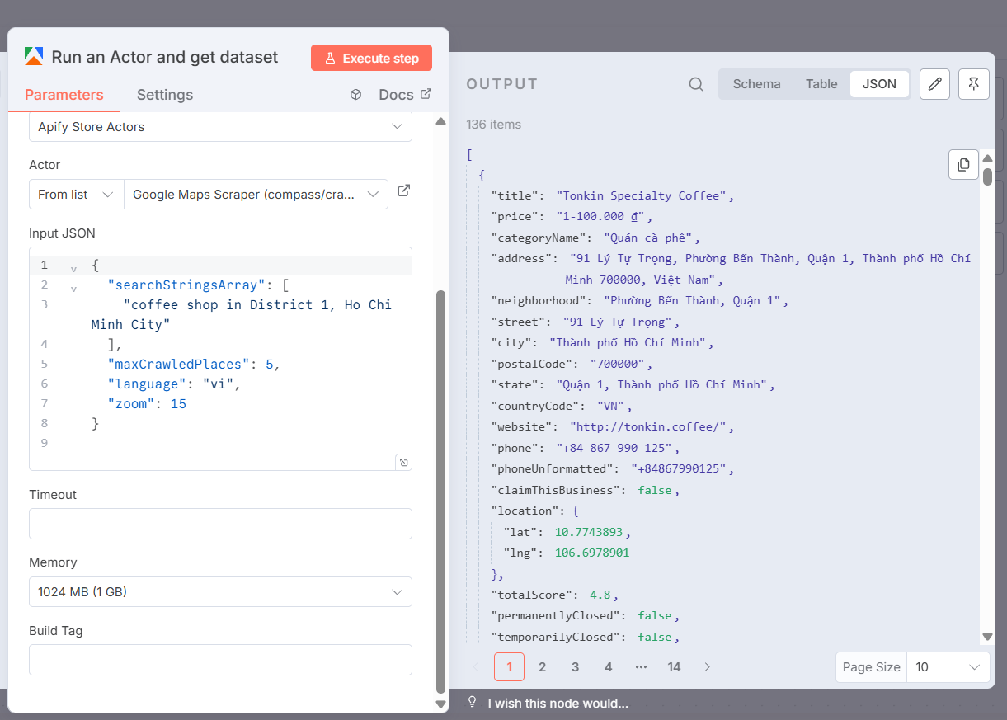Copy JSON output with copy icon
This screenshot has height=720, width=1007.
coord(963,164)
